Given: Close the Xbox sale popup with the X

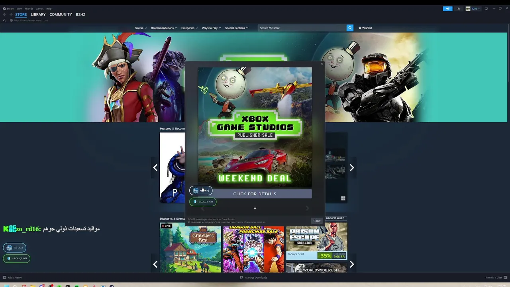Looking at the screenshot, I should point(322,64).
